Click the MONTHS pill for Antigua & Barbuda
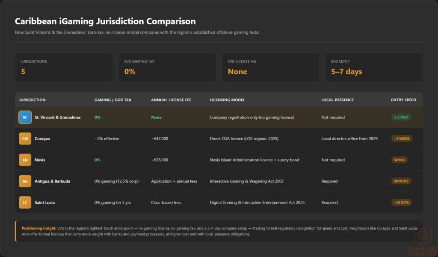The image size is (438, 257). 401,181
